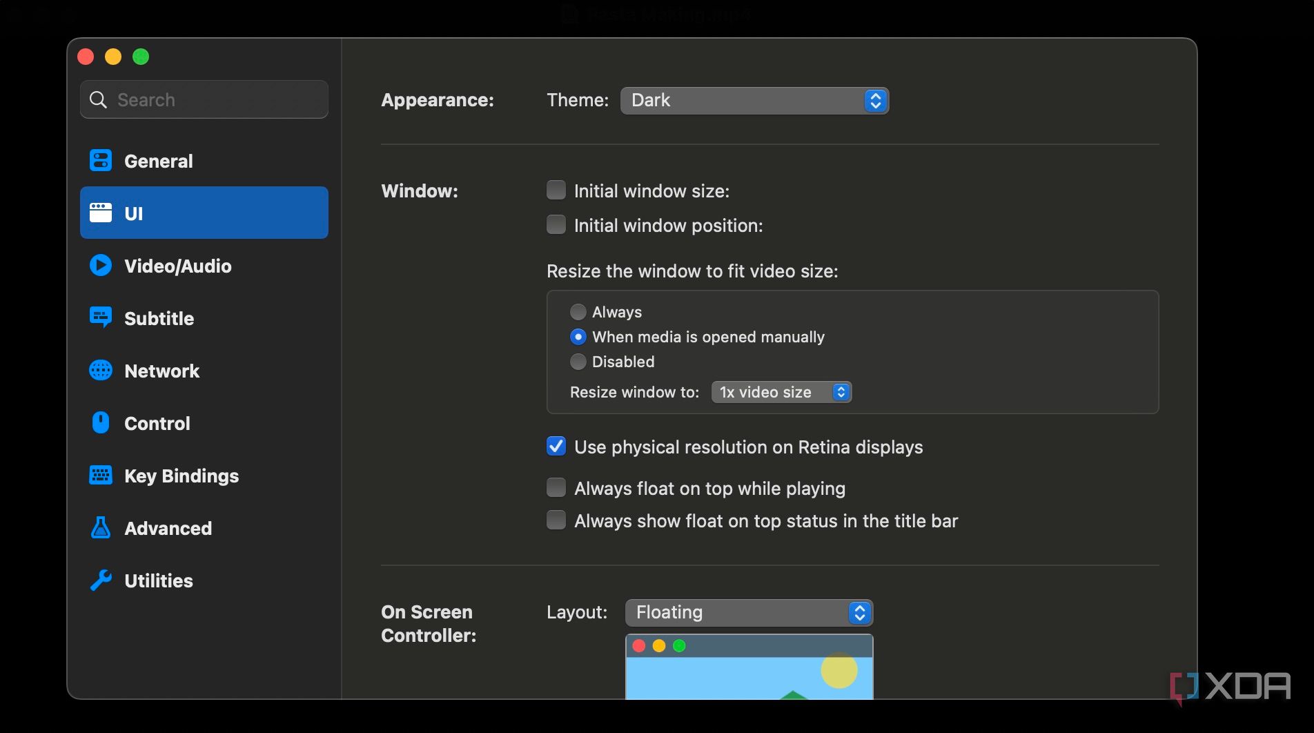Click the Utilities wrench icon
Image resolution: width=1314 pixels, height=733 pixels.
[x=101, y=580]
